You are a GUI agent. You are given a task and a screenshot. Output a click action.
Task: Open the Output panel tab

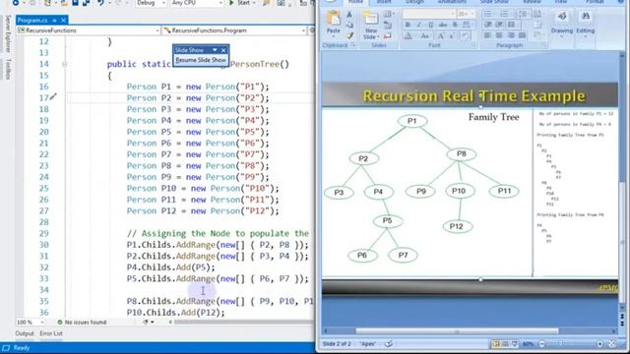pyautogui.click(x=25, y=333)
